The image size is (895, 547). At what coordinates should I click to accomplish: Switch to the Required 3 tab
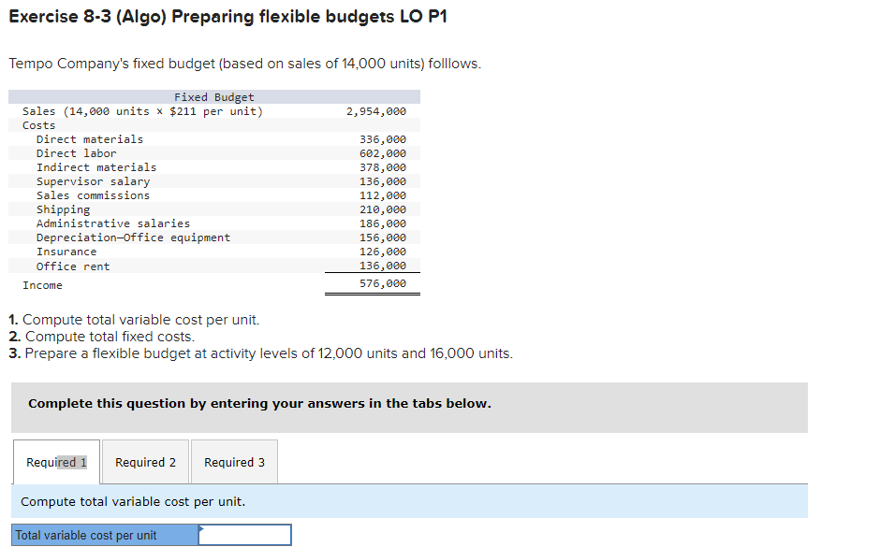(233, 461)
